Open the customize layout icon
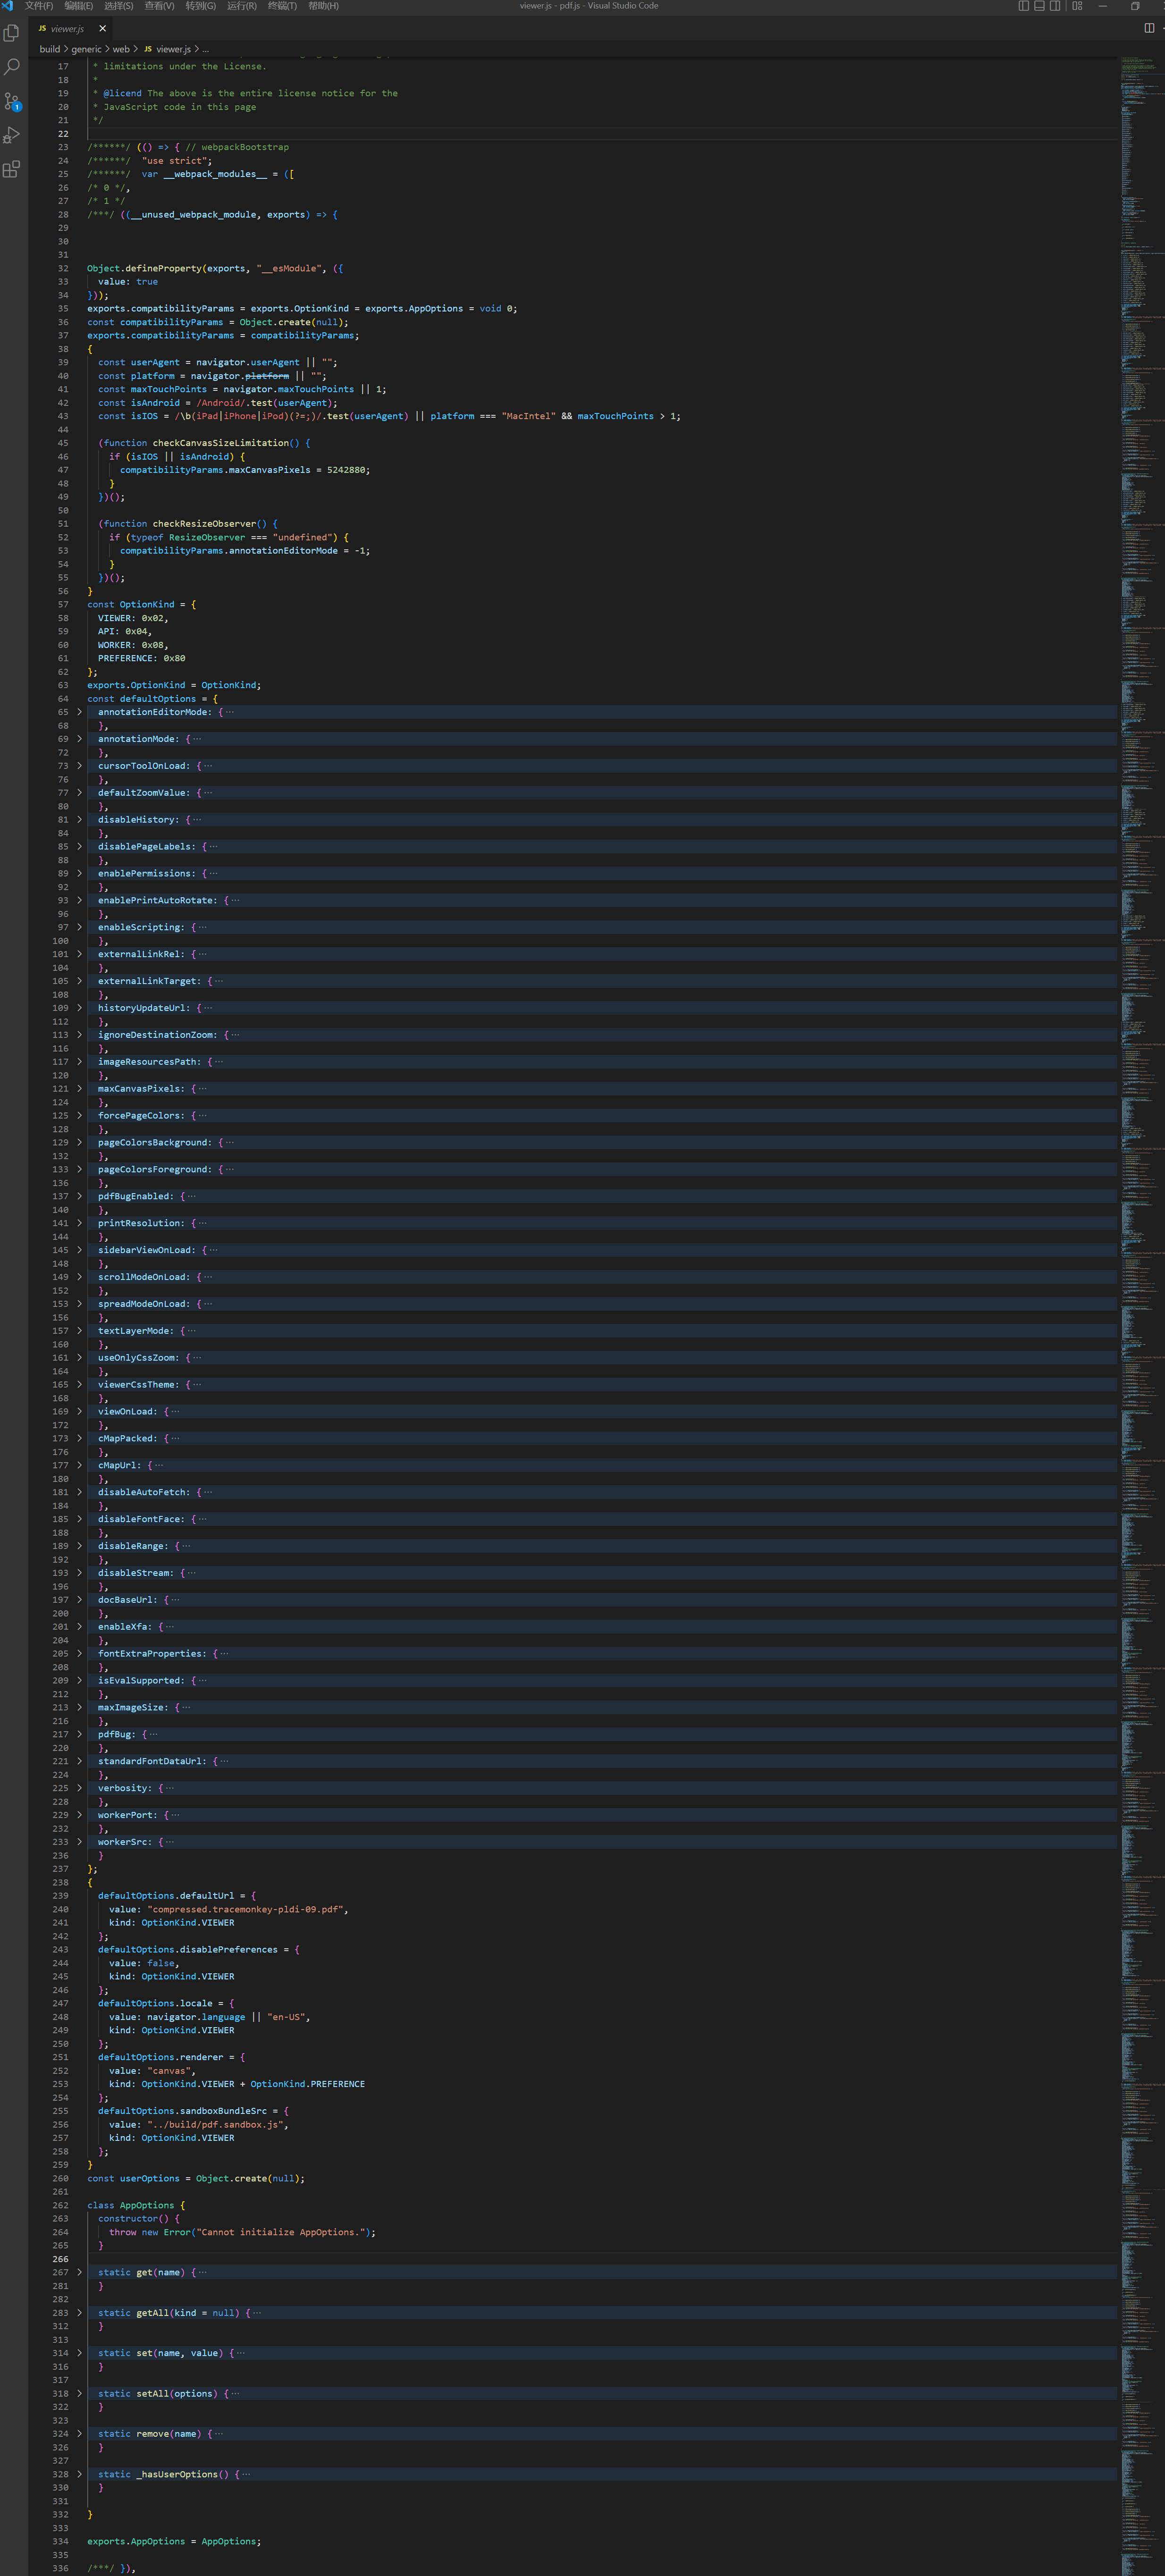Viewport: 1165px width, 2576px height. coord(1077,6)
